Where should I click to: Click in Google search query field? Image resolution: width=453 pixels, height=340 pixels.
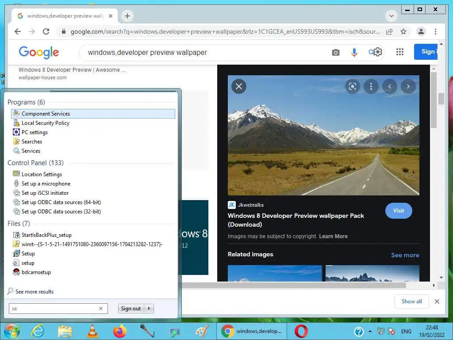(202, 52)
